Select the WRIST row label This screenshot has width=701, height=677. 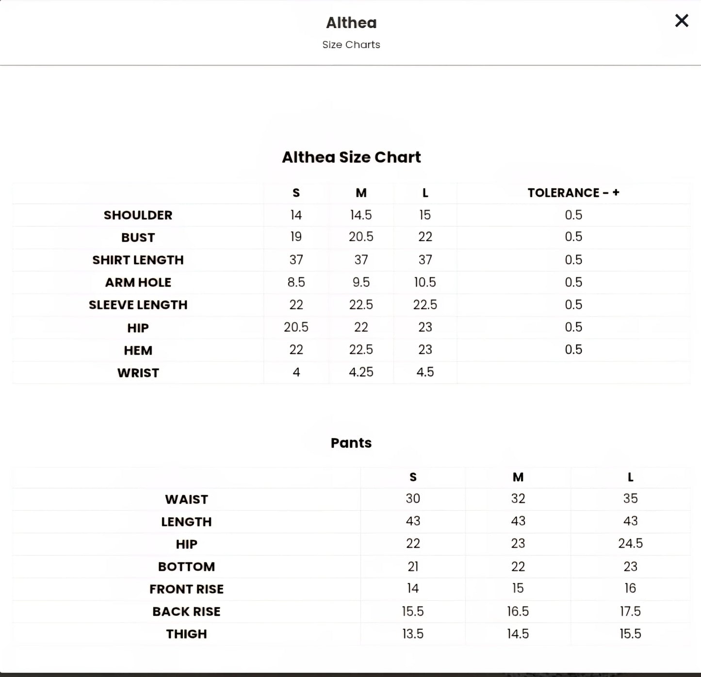(x=138, y=373)
